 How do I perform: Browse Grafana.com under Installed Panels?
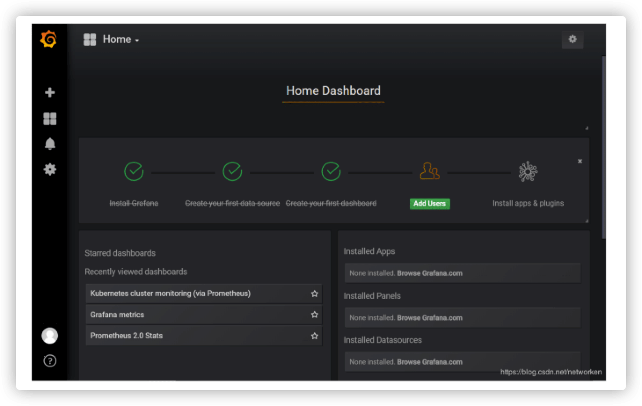coord(430,318)
